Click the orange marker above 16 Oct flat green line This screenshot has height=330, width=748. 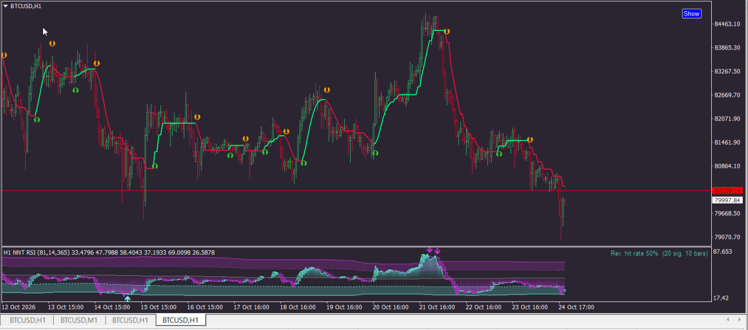pyautogui.click(x=197, y=117)
